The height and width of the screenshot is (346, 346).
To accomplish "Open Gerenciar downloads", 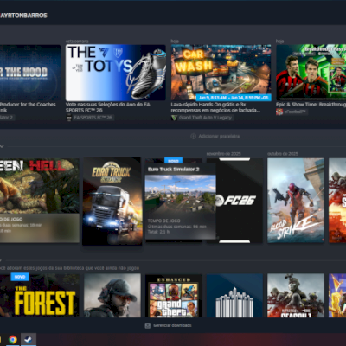I will pyautogui.click(x=168, y=325).
